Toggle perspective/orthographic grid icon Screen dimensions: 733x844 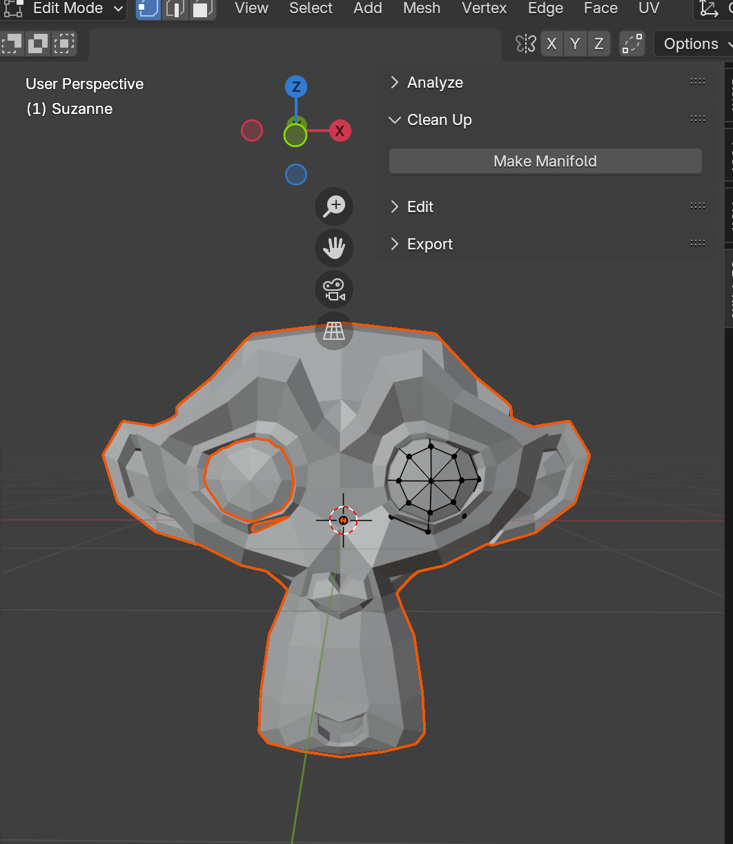click(334, 331)
